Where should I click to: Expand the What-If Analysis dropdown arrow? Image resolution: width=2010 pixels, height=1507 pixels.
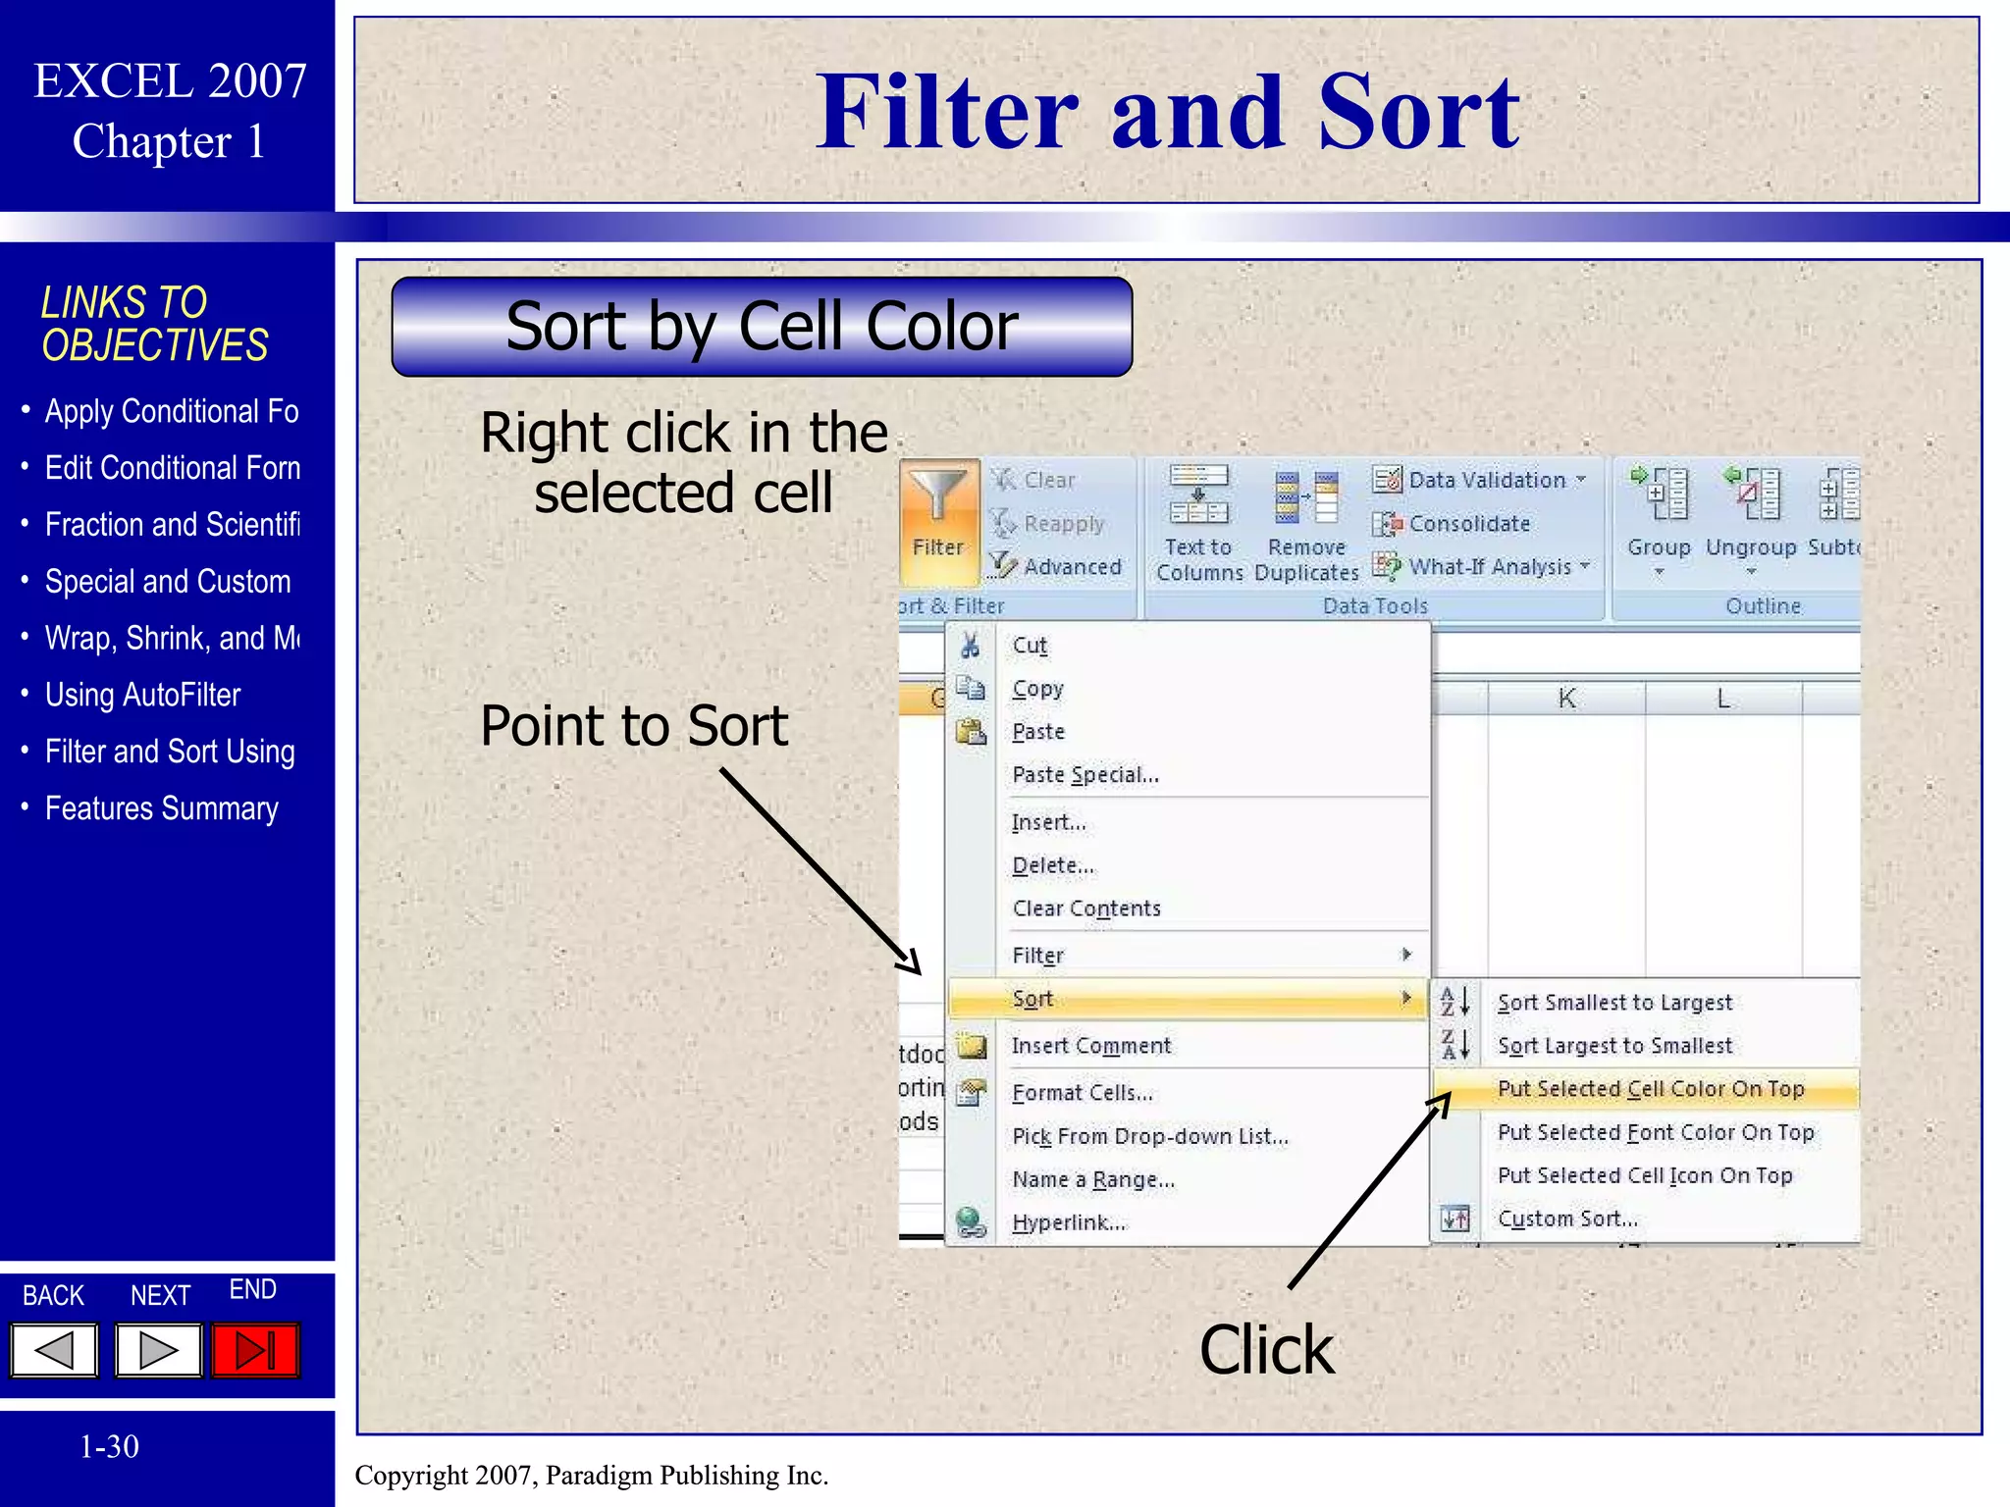click(x=1585, y=565)
